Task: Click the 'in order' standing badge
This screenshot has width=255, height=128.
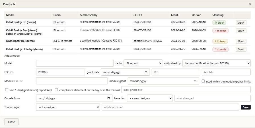Action: point(219,22)
